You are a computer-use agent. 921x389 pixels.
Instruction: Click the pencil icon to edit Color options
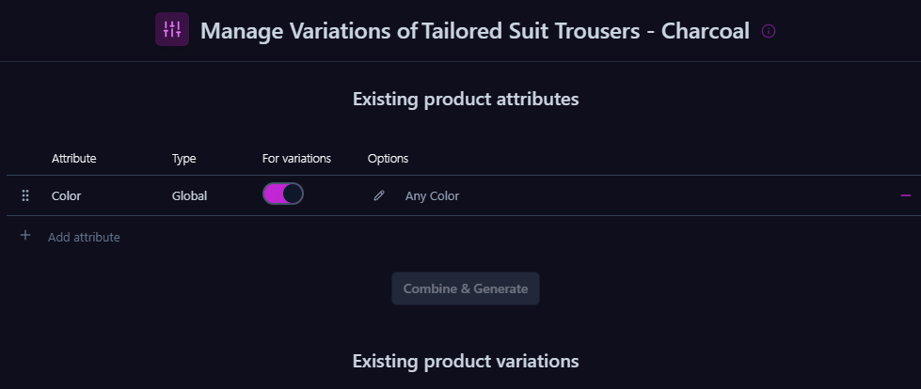(379, 195)
